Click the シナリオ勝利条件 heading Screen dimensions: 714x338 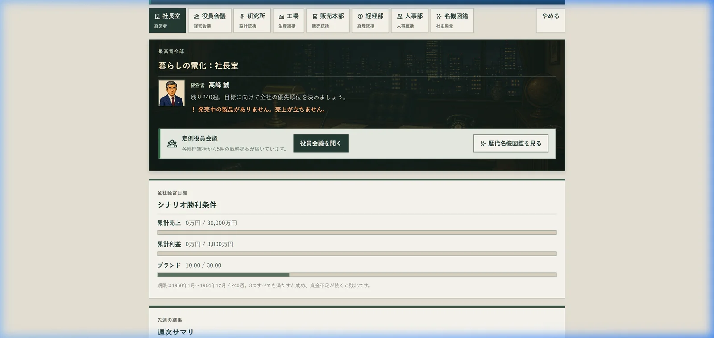pos(187,205)
